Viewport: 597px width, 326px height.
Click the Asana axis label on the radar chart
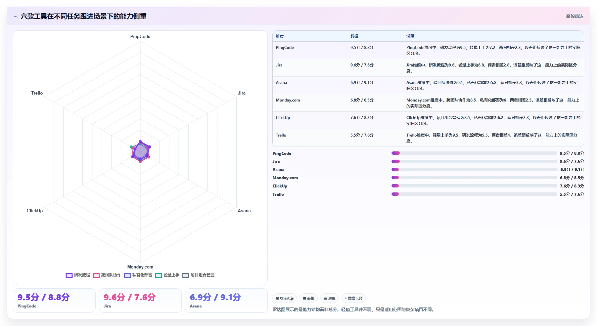click(244, 211)
